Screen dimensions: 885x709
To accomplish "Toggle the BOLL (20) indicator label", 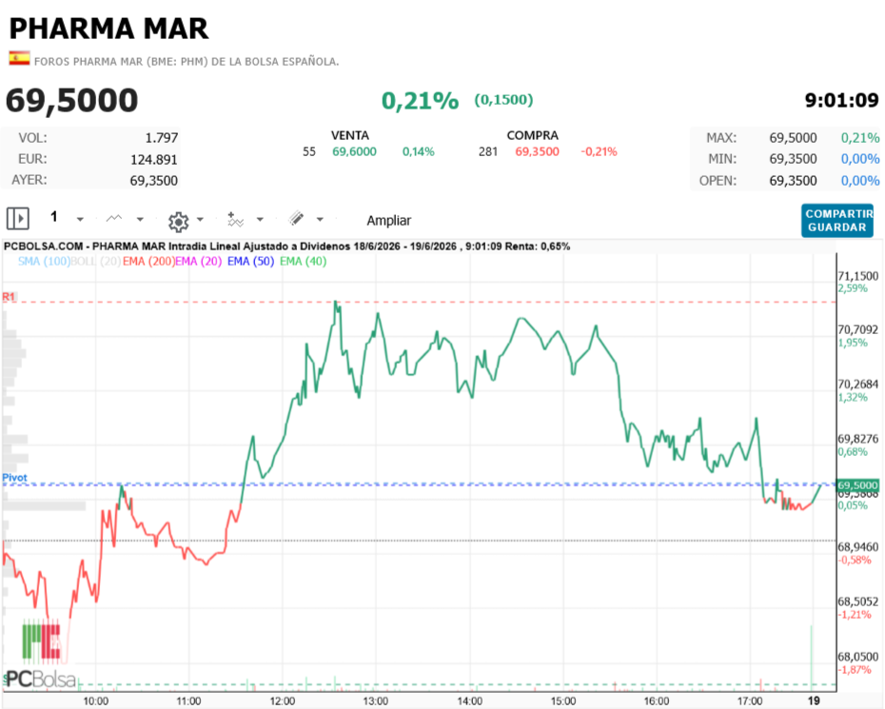I will click(96, 262).
